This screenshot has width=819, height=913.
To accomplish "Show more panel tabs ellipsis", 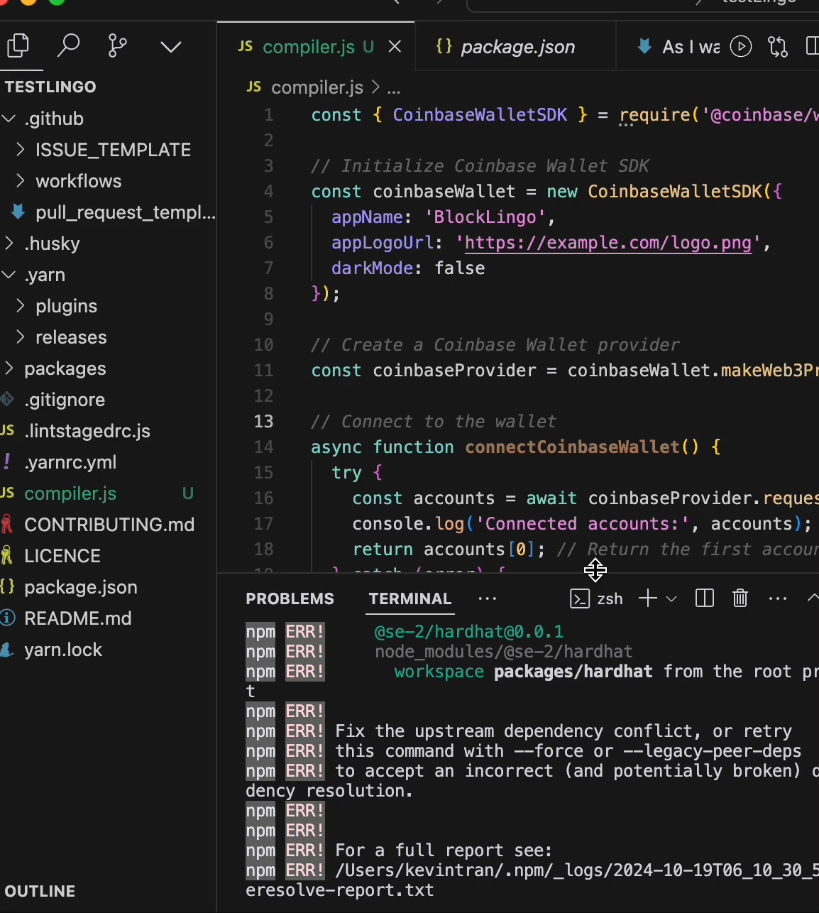I will pos(488,598).
